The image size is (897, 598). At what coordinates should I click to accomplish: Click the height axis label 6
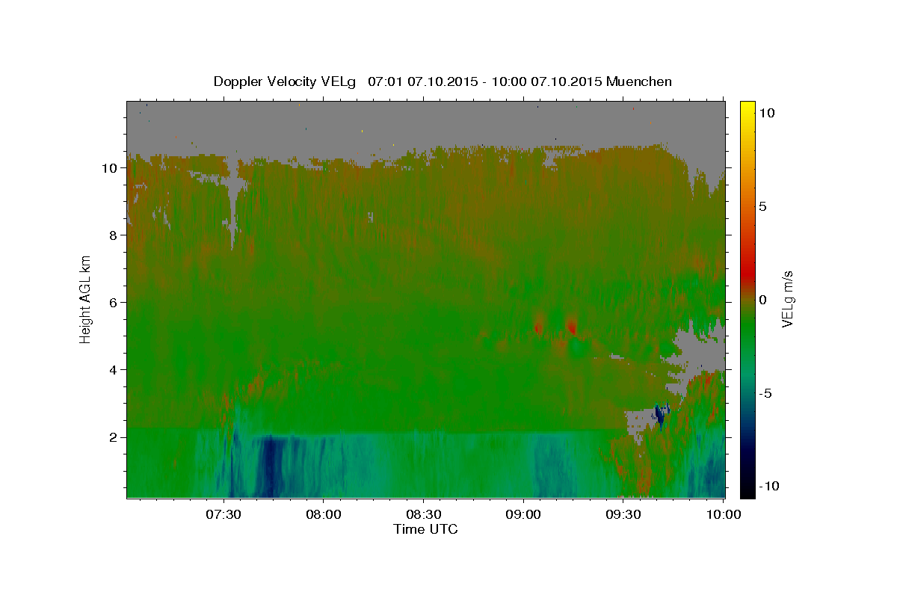(114, 303)
